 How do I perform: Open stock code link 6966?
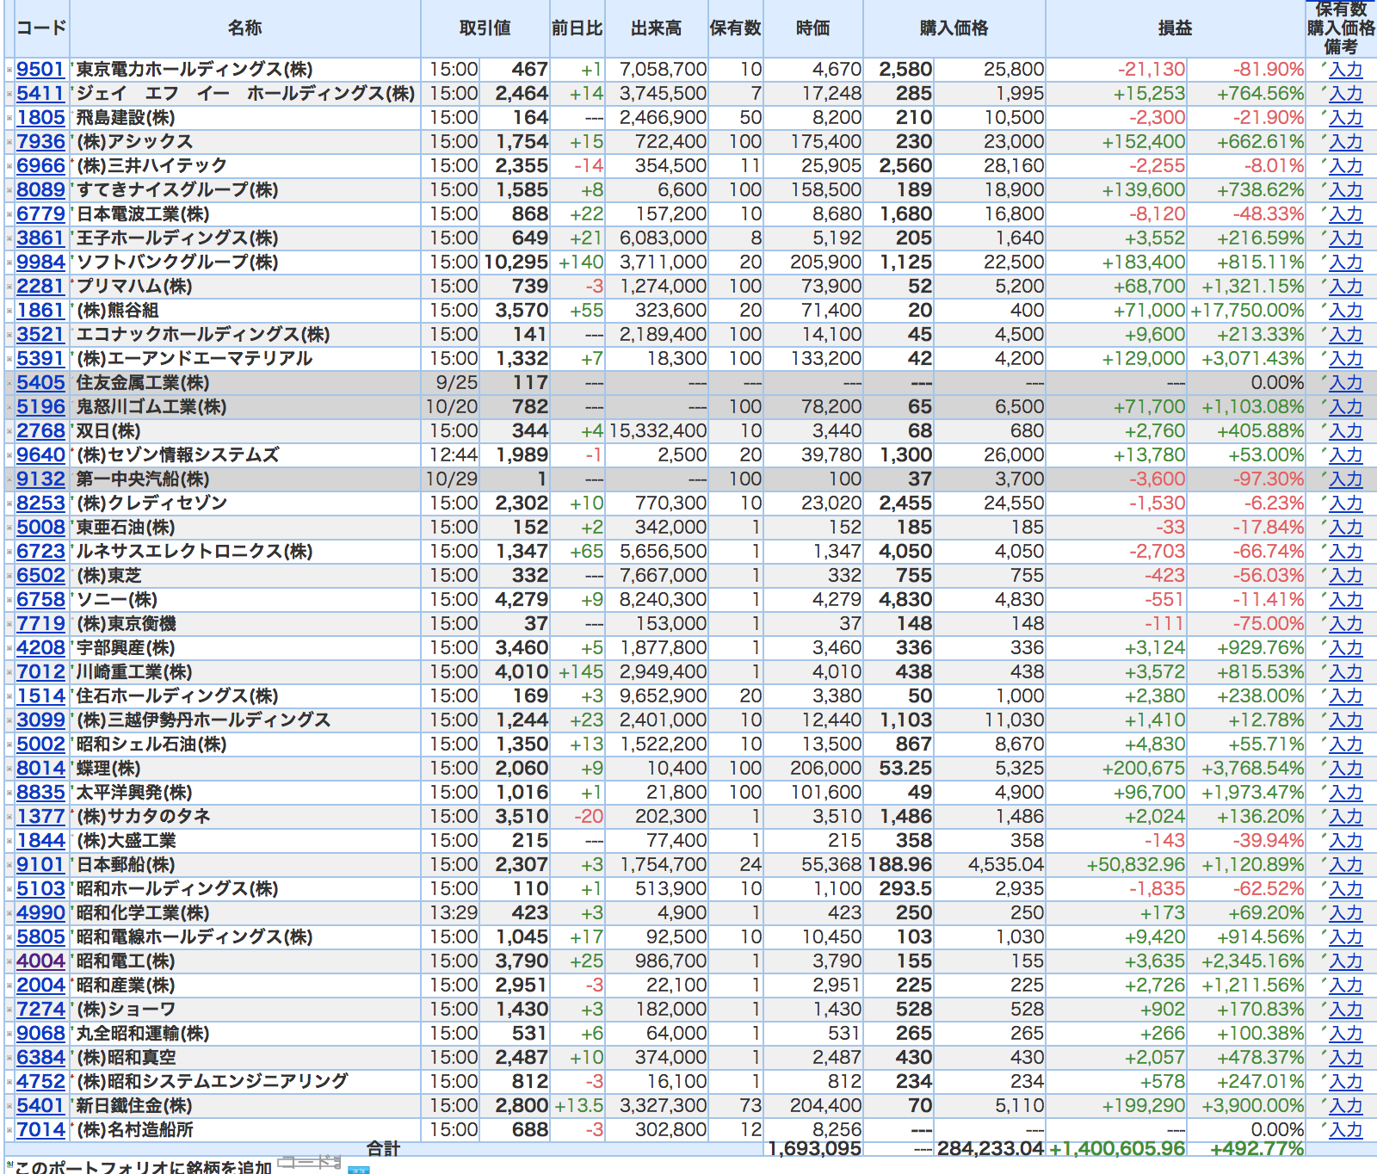[40, 166]
